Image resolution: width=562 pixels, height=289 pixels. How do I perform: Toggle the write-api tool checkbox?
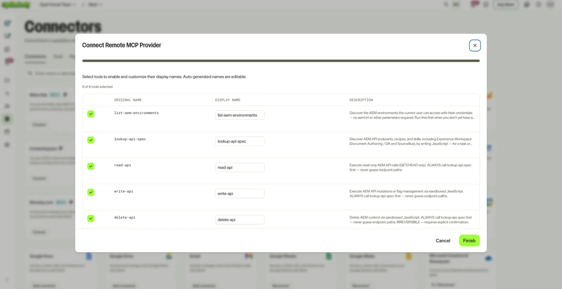(91, 192)
